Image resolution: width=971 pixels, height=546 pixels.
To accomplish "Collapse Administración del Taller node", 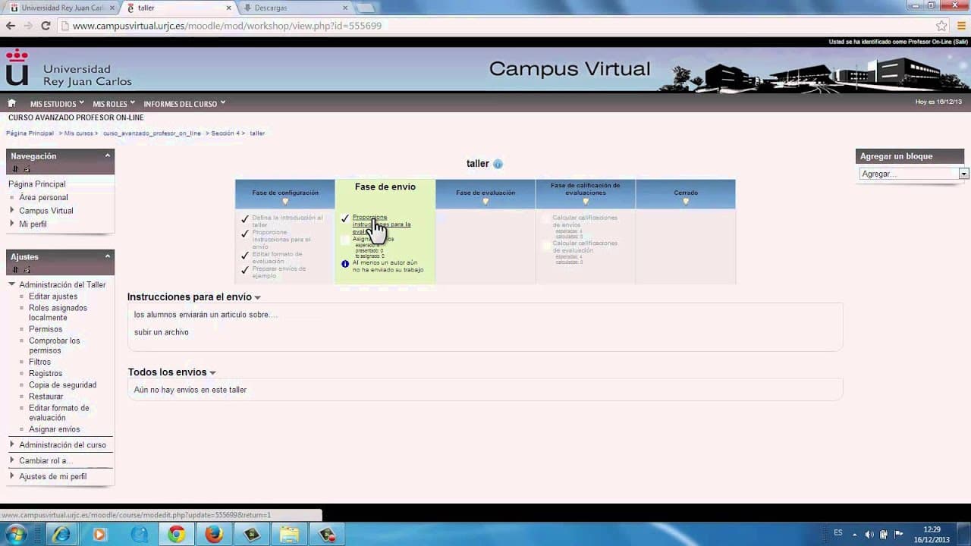I will (12, 284).
